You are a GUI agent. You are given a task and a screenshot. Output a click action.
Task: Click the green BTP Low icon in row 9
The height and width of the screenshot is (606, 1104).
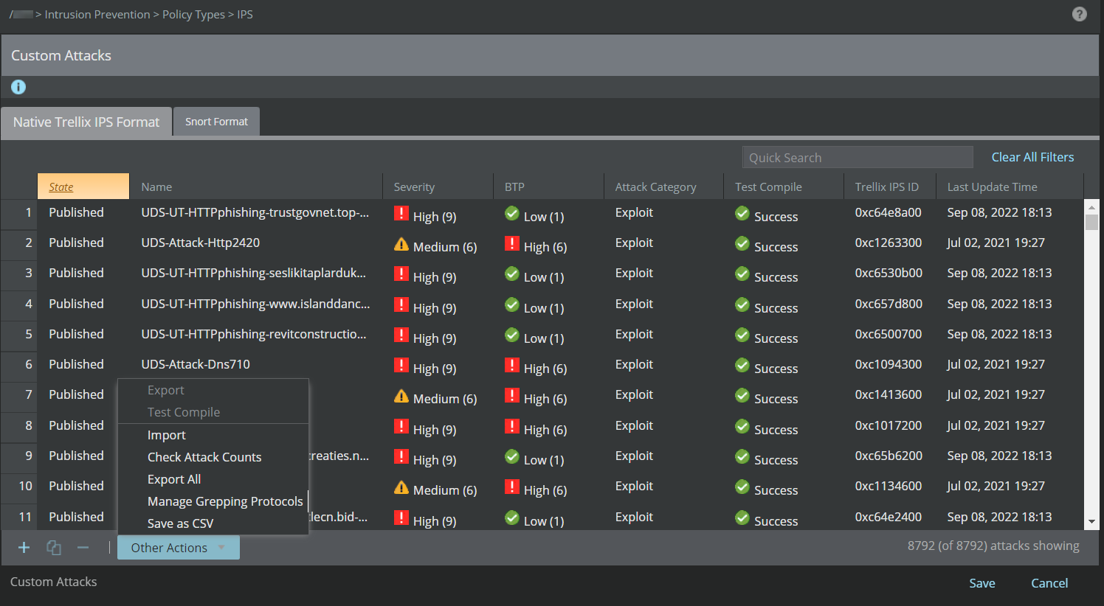[x=512, y=457]
